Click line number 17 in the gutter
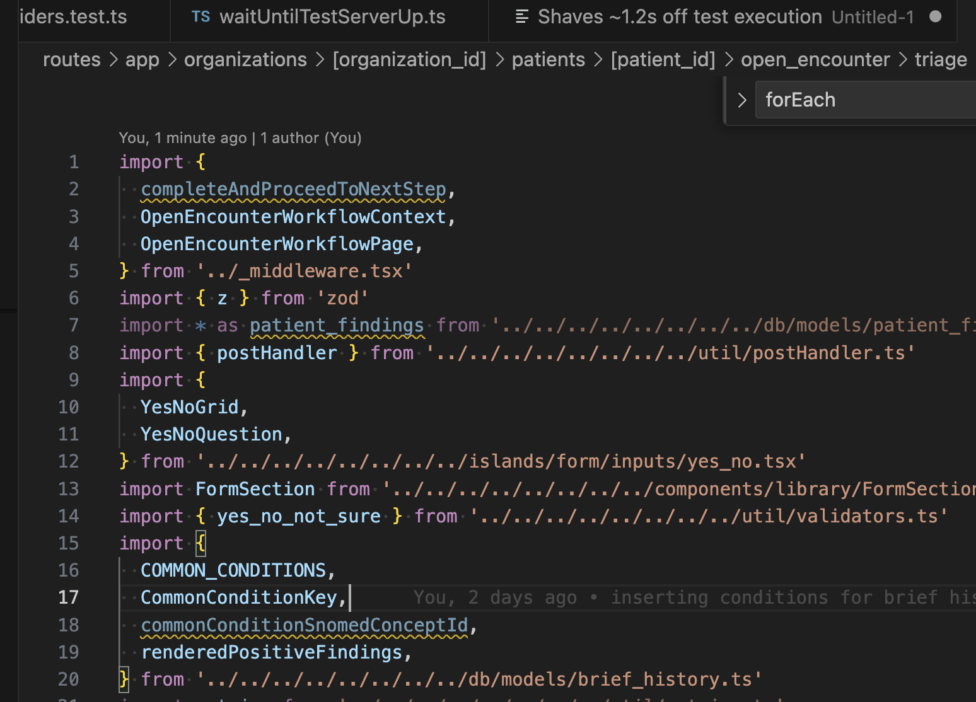The width and height of the screenshot is (976, 702). pyautogui.click(x=68, y=597)
